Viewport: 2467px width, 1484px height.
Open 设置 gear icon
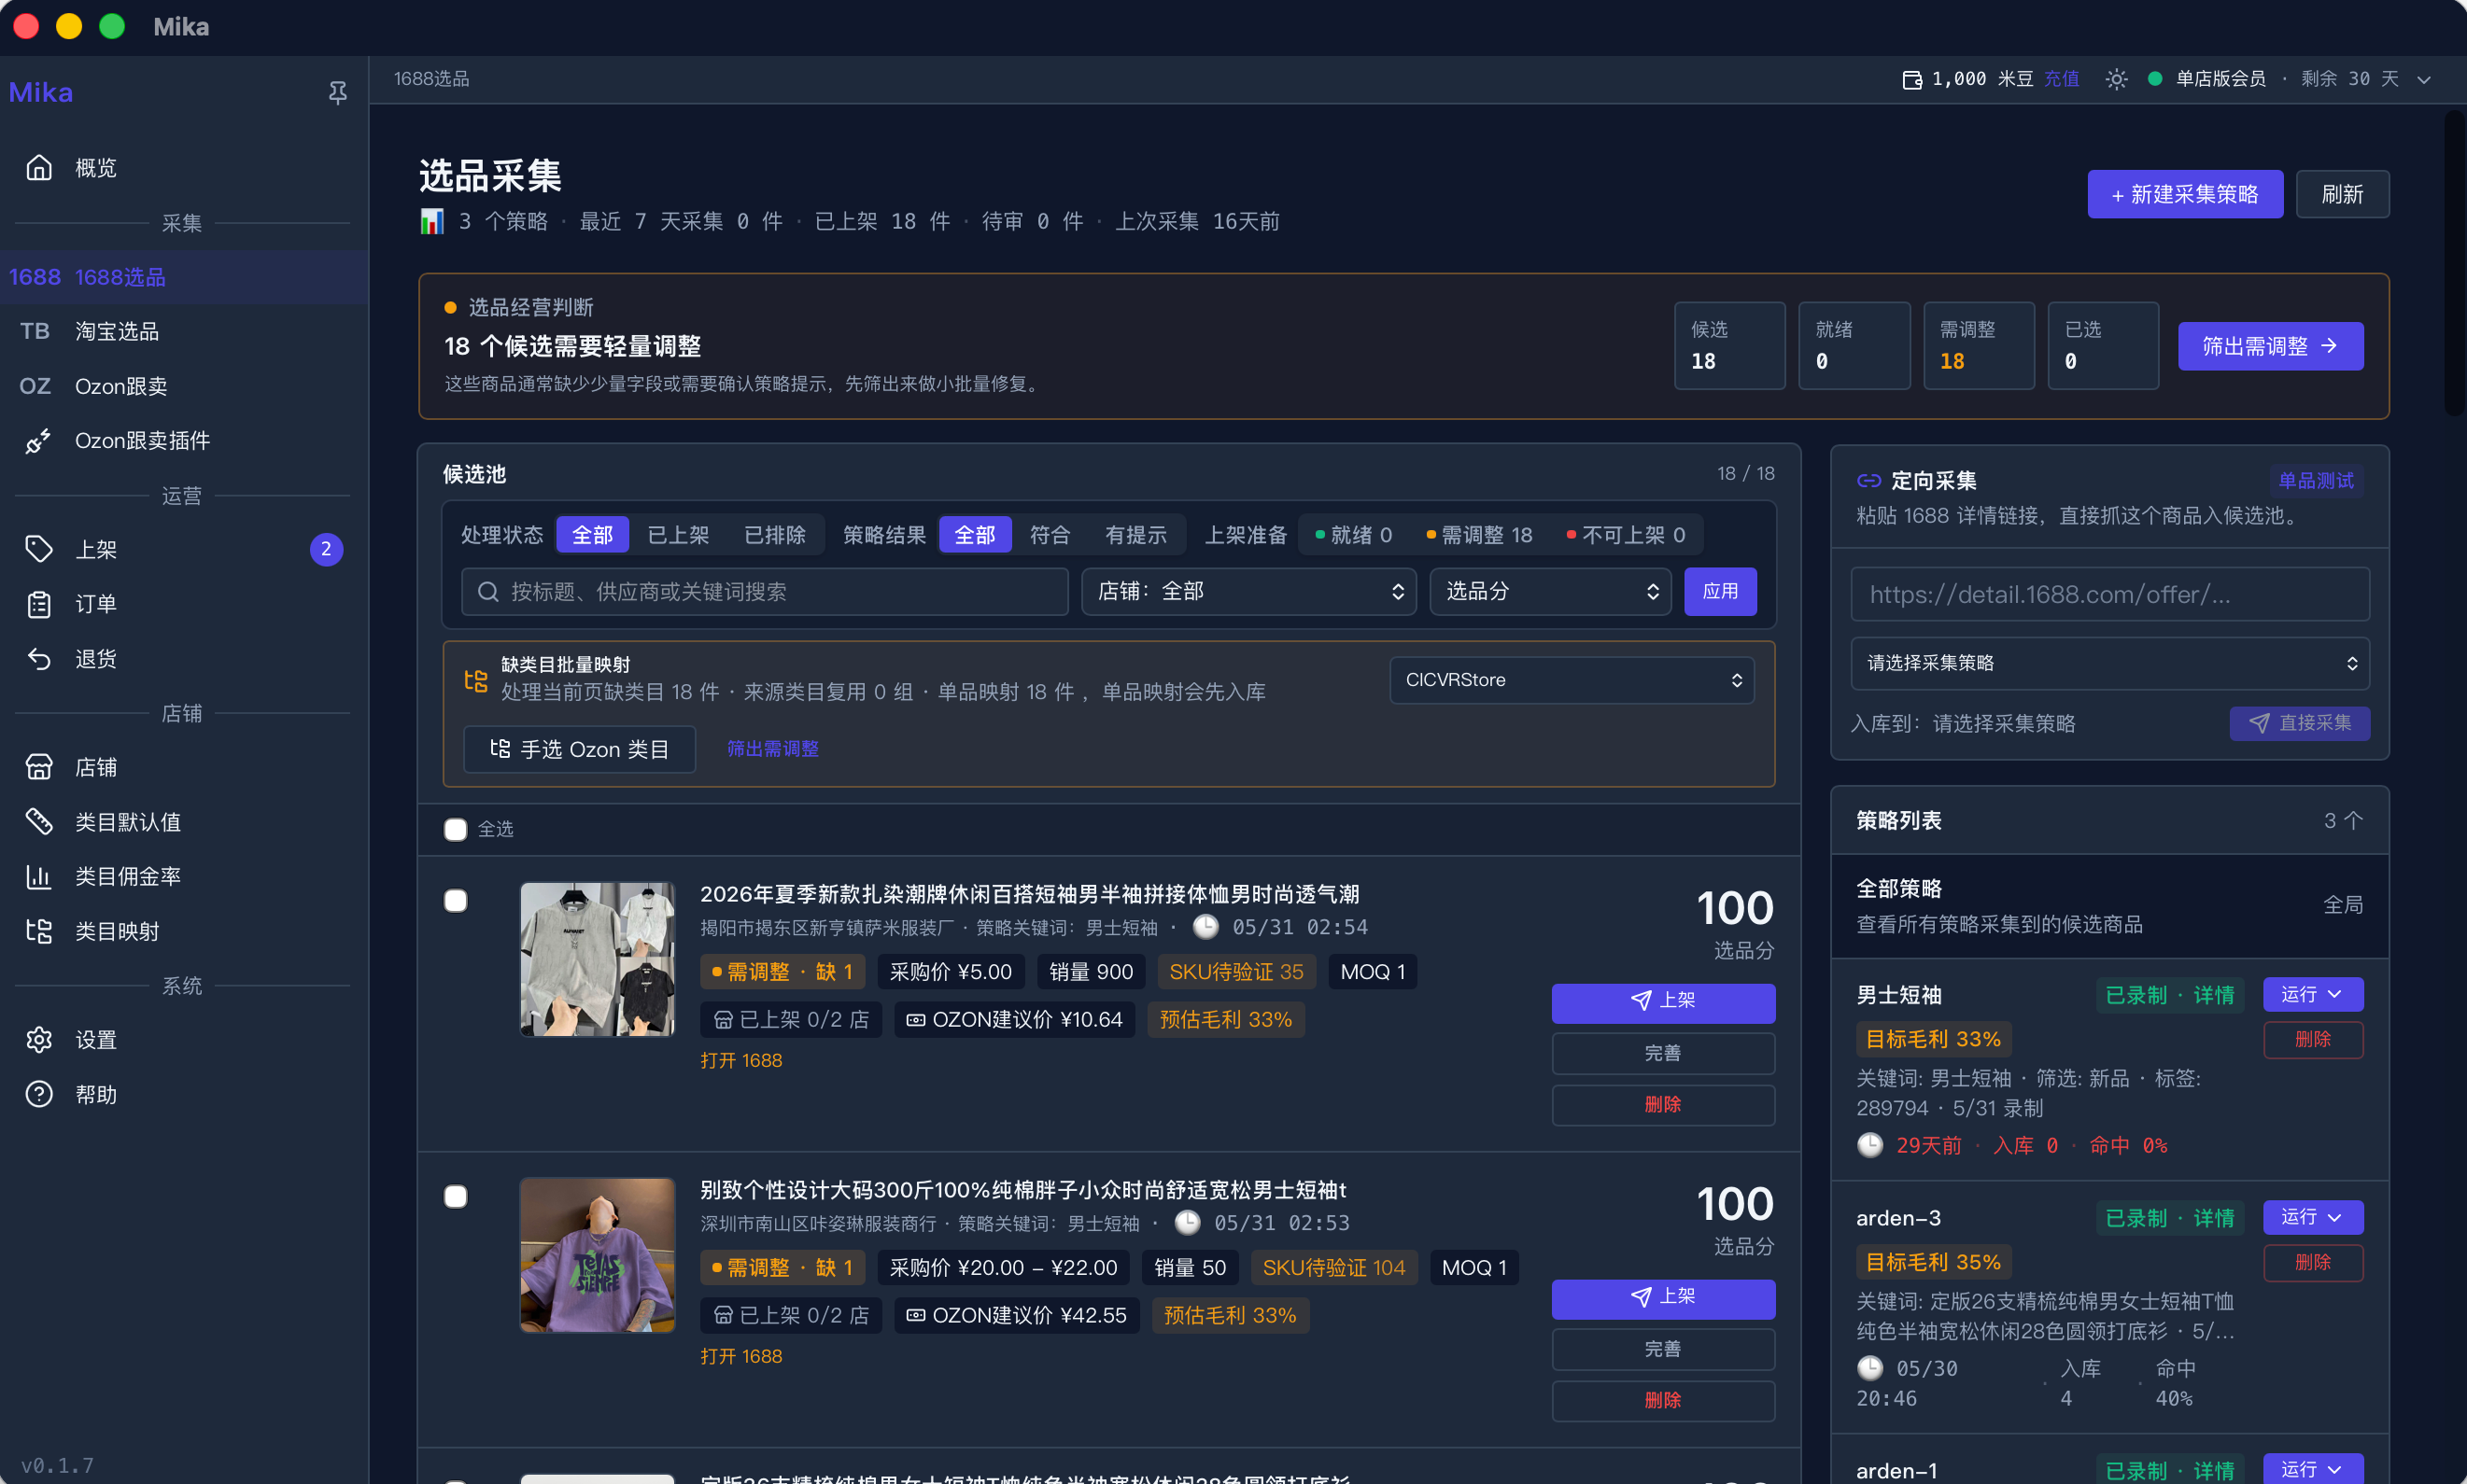(38, 1040)
